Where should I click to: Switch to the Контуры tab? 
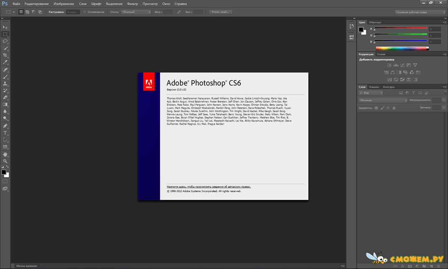[x=389, y=87]
